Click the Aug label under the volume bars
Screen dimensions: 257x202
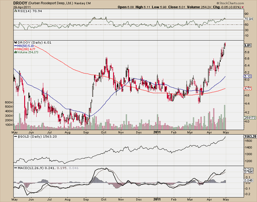[67, 132]
